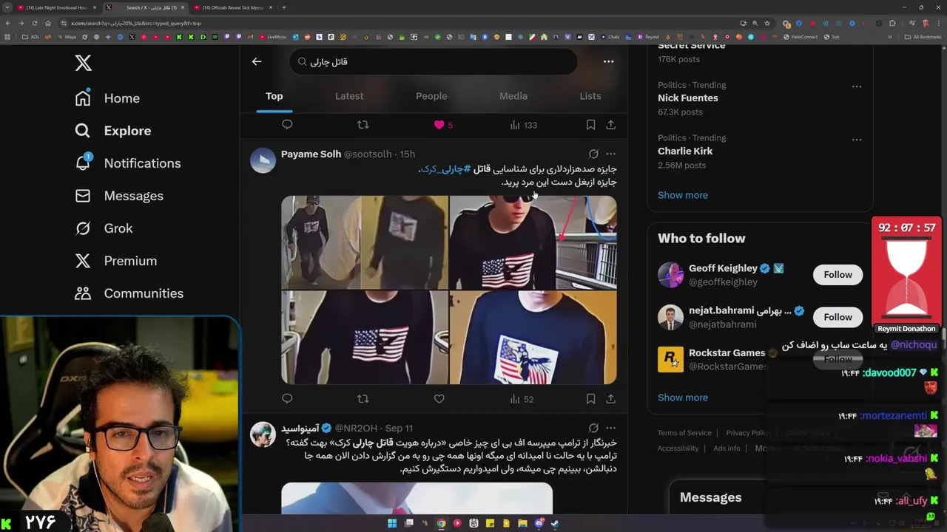Image resolution: width=947 pixels, height=532 pixels.
Task: Switch to the Latest tab
Action: [349, 96]
